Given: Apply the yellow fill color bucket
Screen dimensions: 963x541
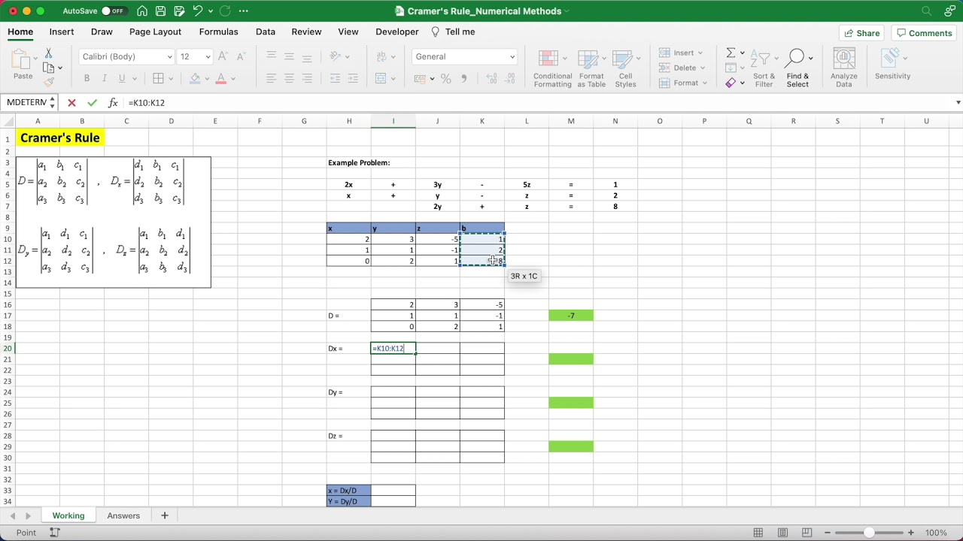Looking at the screenshot, I should coord(195,78).
